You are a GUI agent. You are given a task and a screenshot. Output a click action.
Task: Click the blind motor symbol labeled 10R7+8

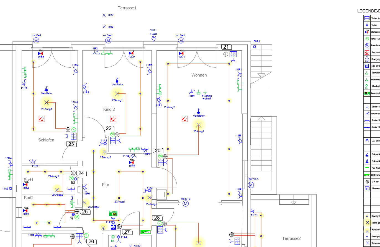point(186,204)
